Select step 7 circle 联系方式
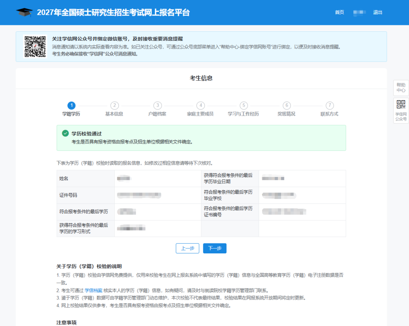This screenshot has height=326, width=409. click(x=330, y=106)
